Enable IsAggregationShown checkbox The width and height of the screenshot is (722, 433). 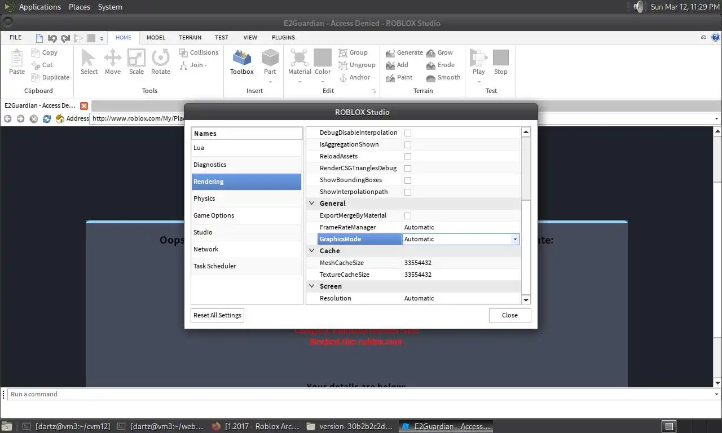(408, 145)
